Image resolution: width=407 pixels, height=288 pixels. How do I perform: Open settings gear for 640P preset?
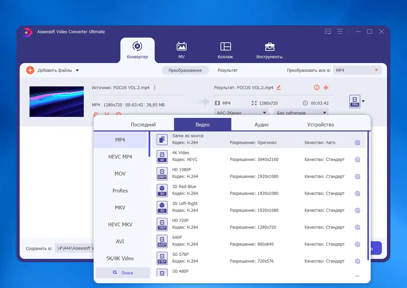point(357,244)
